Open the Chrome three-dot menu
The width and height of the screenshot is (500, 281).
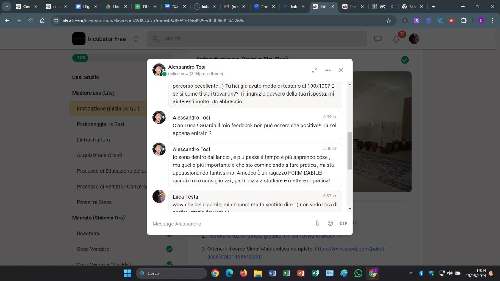[x=493, y=21]
